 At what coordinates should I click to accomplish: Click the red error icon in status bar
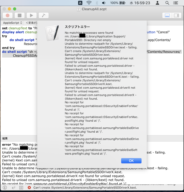(29, 188)
